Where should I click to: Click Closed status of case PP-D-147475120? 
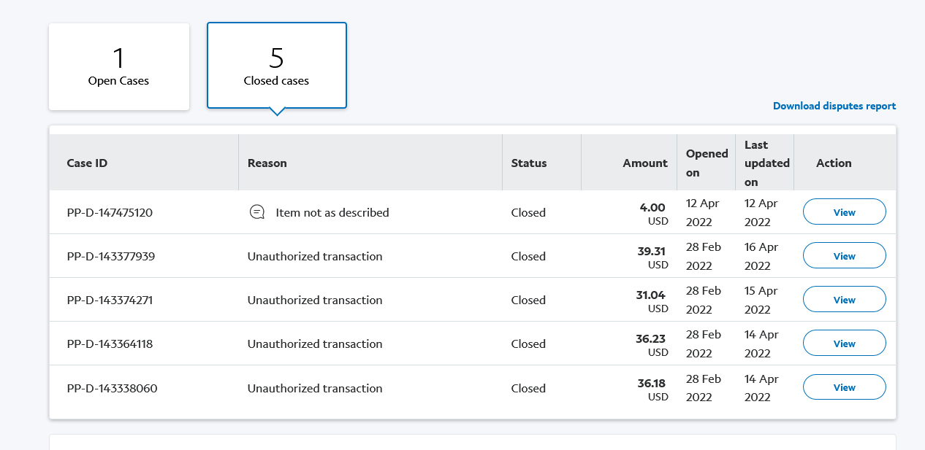(x=528, y=213)
